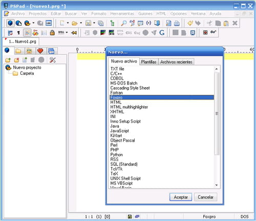This screenshot has width=256, height=221.
Task: Click the file list scrollbar up arrow
Action: (x=217, y=69)
